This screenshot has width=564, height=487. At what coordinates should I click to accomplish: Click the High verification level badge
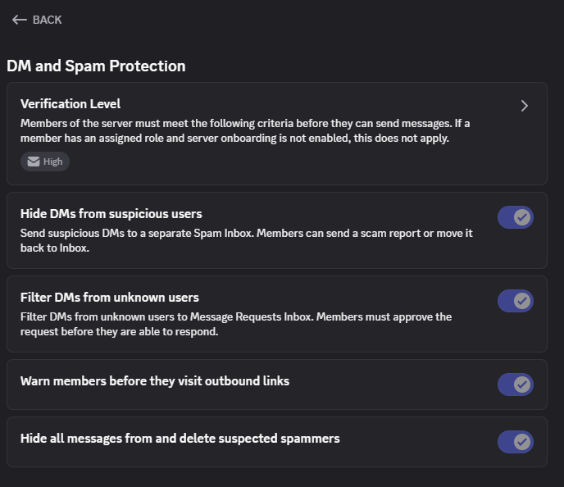[x=45, y=162]
